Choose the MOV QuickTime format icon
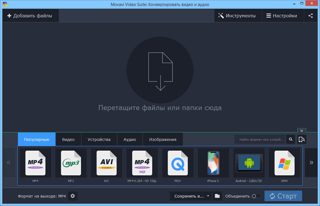This screenshot has width=320, height=206. click(x=177, y=163)
